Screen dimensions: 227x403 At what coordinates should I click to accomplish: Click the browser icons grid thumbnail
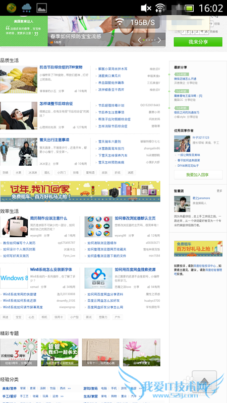tap(98, 226)
